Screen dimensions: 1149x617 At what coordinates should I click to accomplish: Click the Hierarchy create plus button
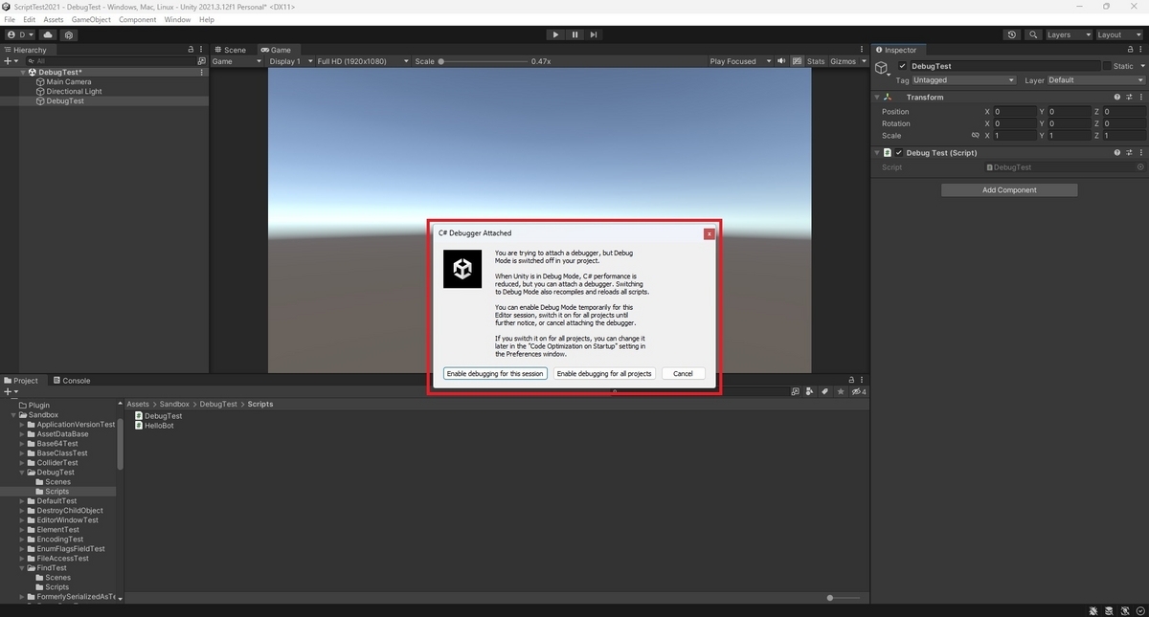click(x=10, y=61)
